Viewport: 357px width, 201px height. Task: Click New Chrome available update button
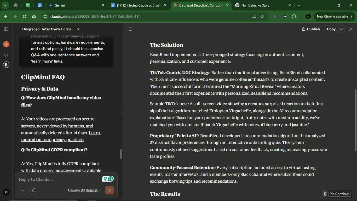[x=334, y=16]
